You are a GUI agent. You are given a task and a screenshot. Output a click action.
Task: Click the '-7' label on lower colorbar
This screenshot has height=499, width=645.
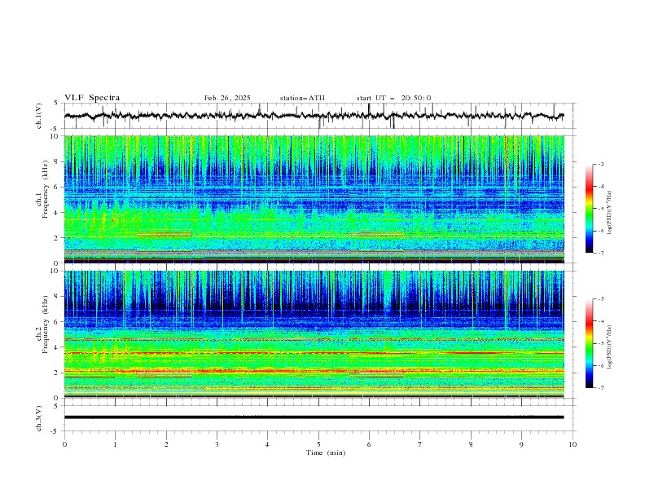click(x=600, y=388)
